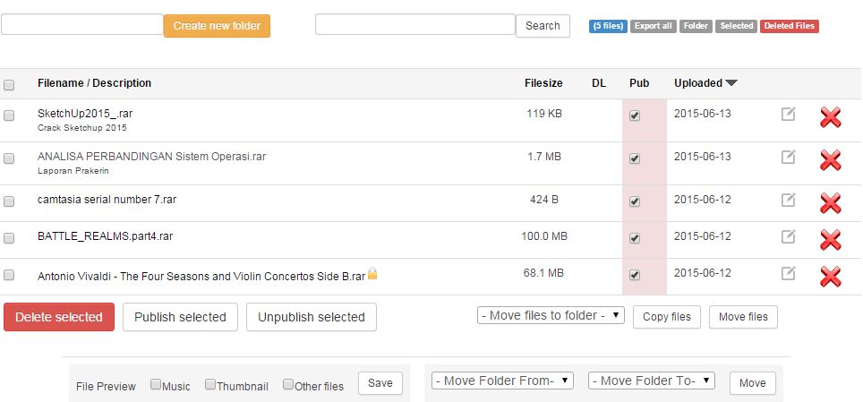Open the Move files to folder dropdown

tap(551, 315)
